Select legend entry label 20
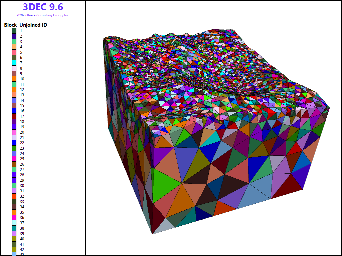Image resolution: width=342 pixels, height=256 pixels. click(x=22, y=132)
